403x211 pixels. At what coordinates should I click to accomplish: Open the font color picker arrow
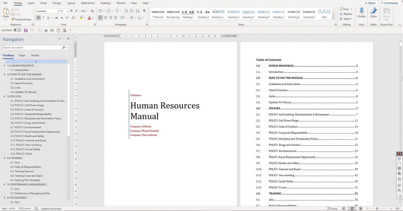tap(92, 17)
